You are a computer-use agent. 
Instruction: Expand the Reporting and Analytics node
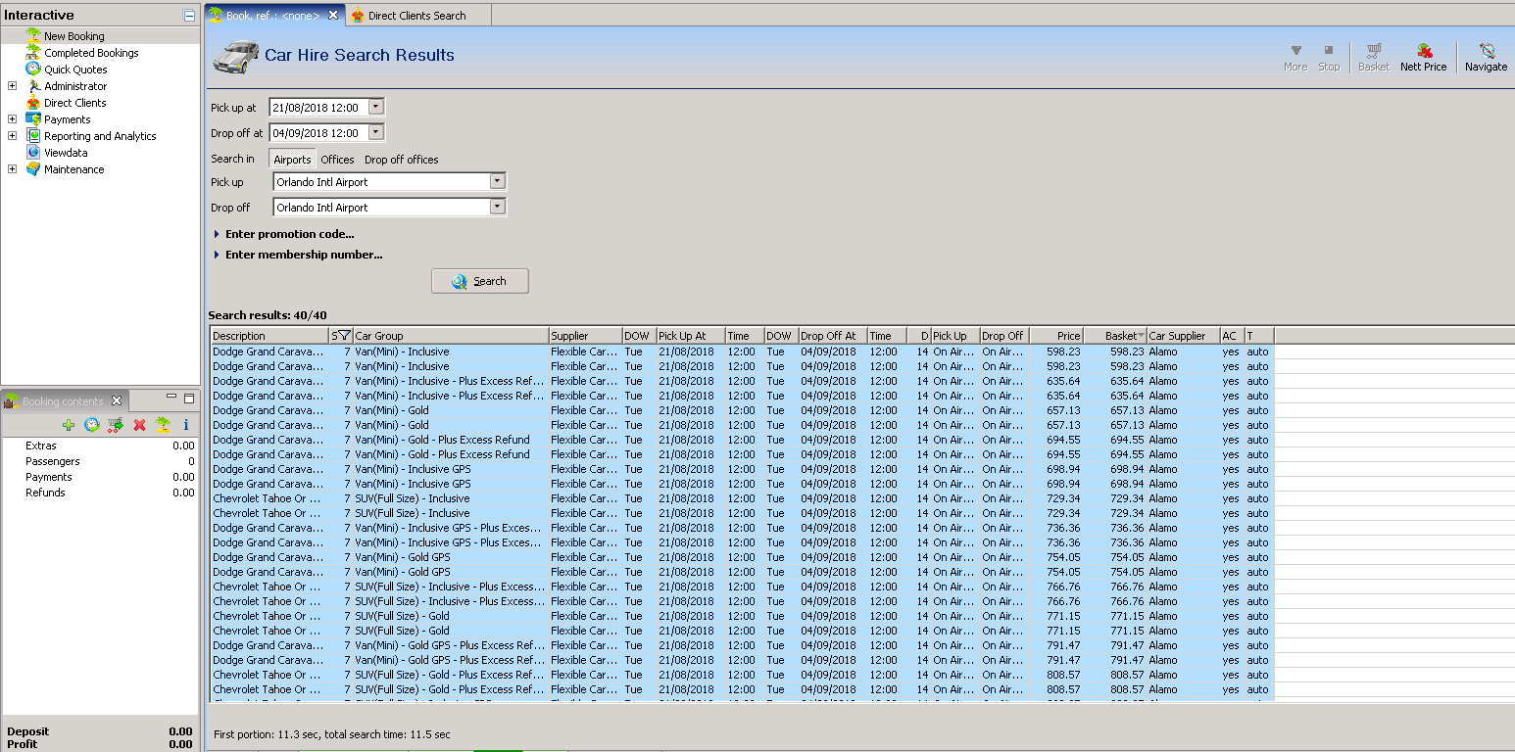point(12,136)
